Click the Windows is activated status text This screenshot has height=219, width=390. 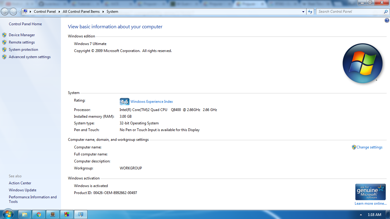[x=91, y=186]
